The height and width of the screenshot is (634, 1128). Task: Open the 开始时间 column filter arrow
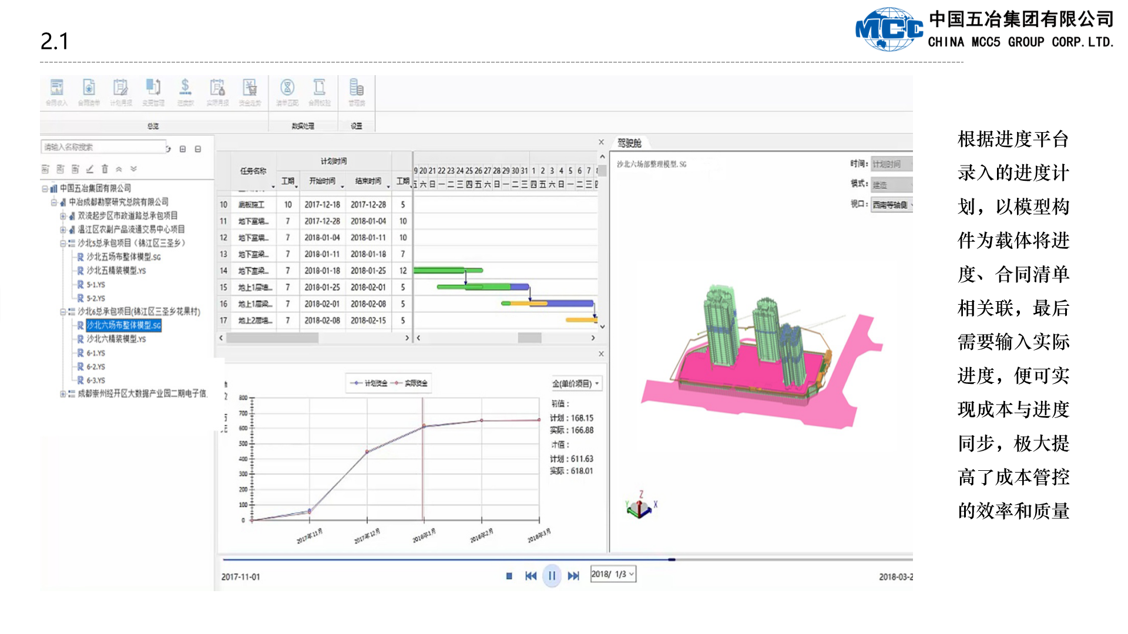pyautogui.click(x=343, y=187)
